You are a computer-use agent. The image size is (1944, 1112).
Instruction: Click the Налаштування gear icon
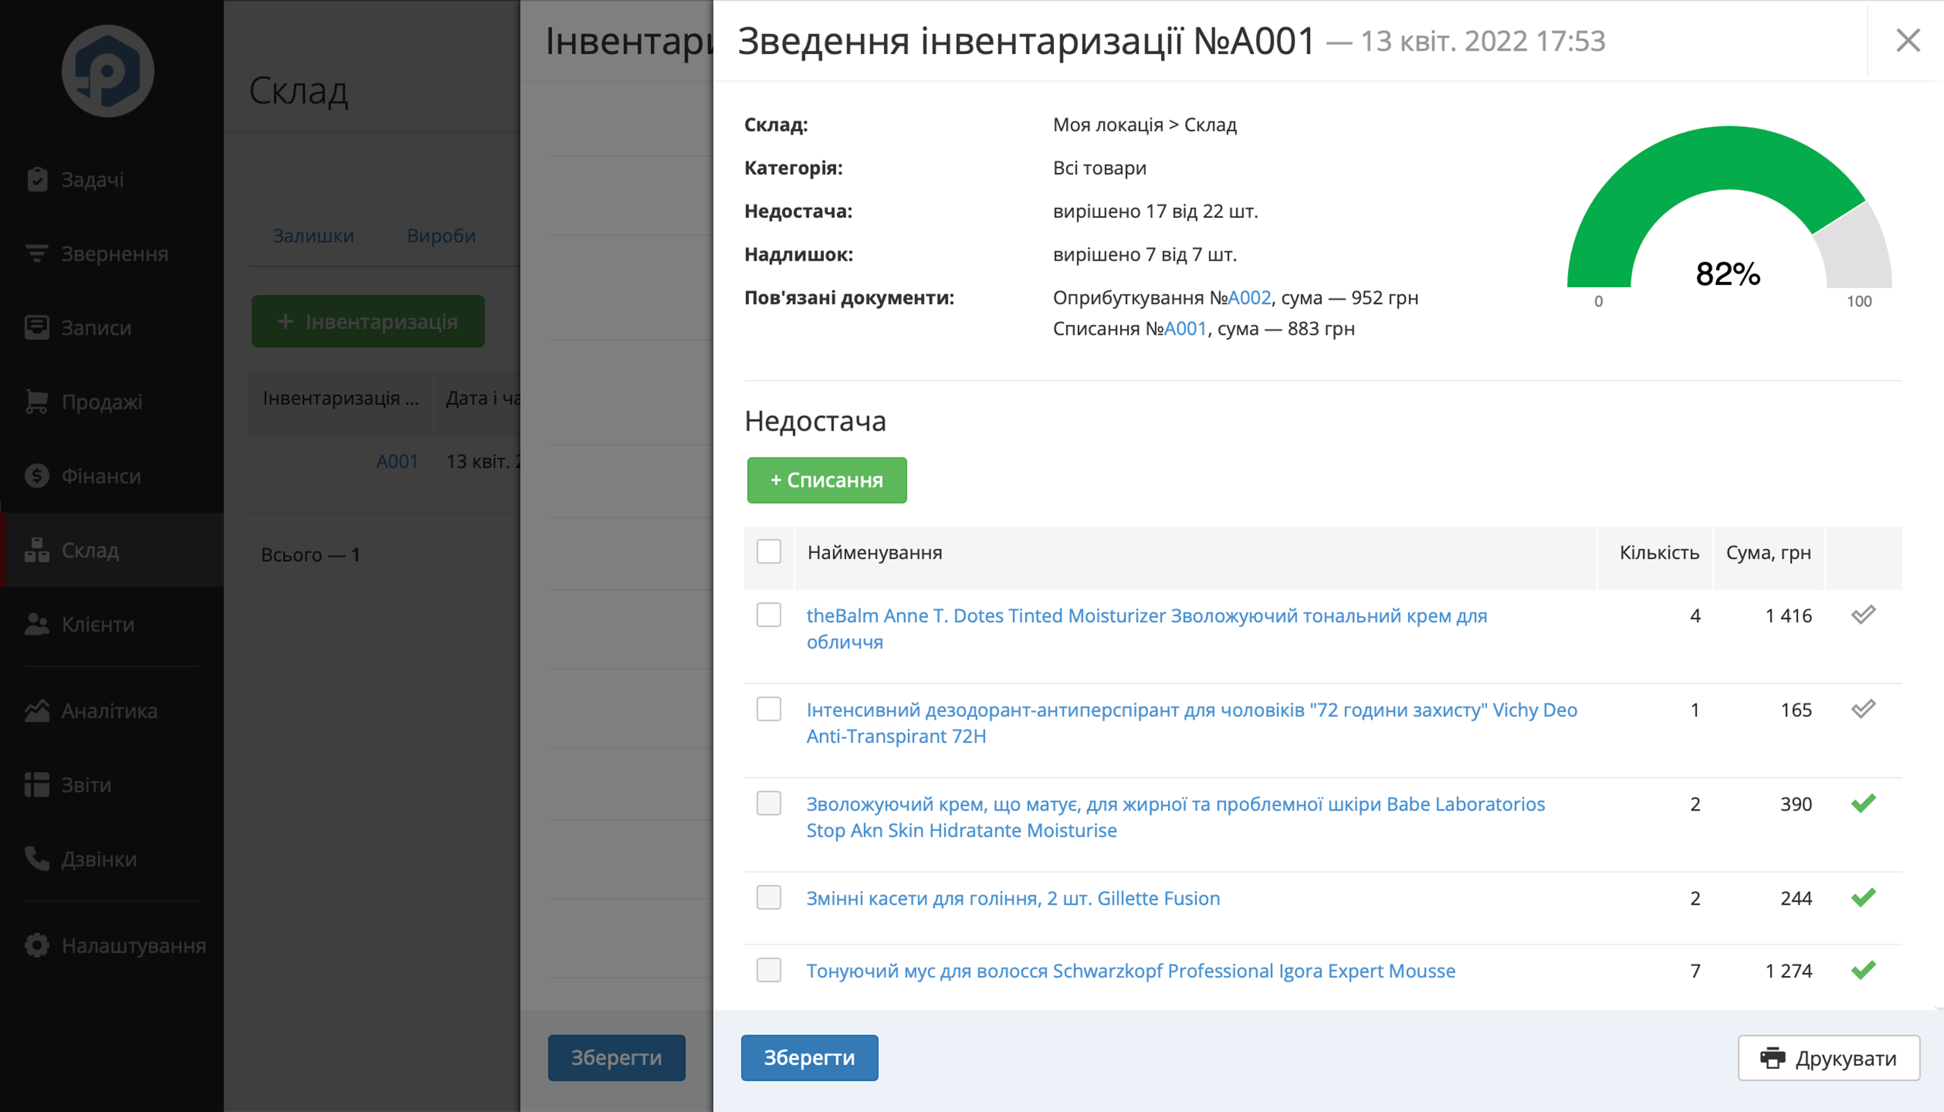36,946
